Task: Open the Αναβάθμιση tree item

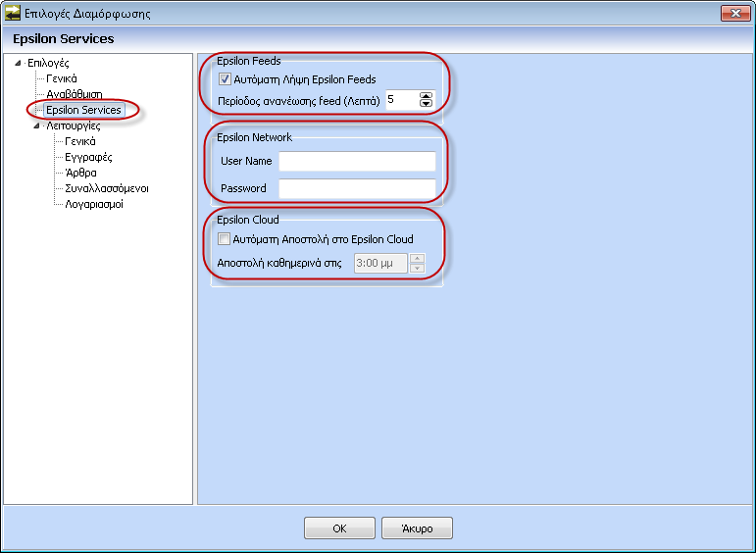Action: pyautogui.click(x=75, y=94)
